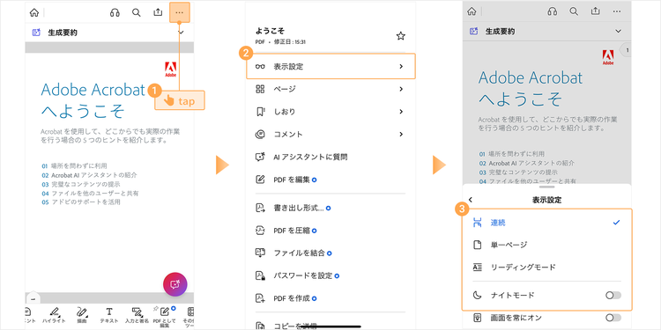Open the ページ menu item
The width and height of the screenshot is (661, 330).
coord(330,89)
